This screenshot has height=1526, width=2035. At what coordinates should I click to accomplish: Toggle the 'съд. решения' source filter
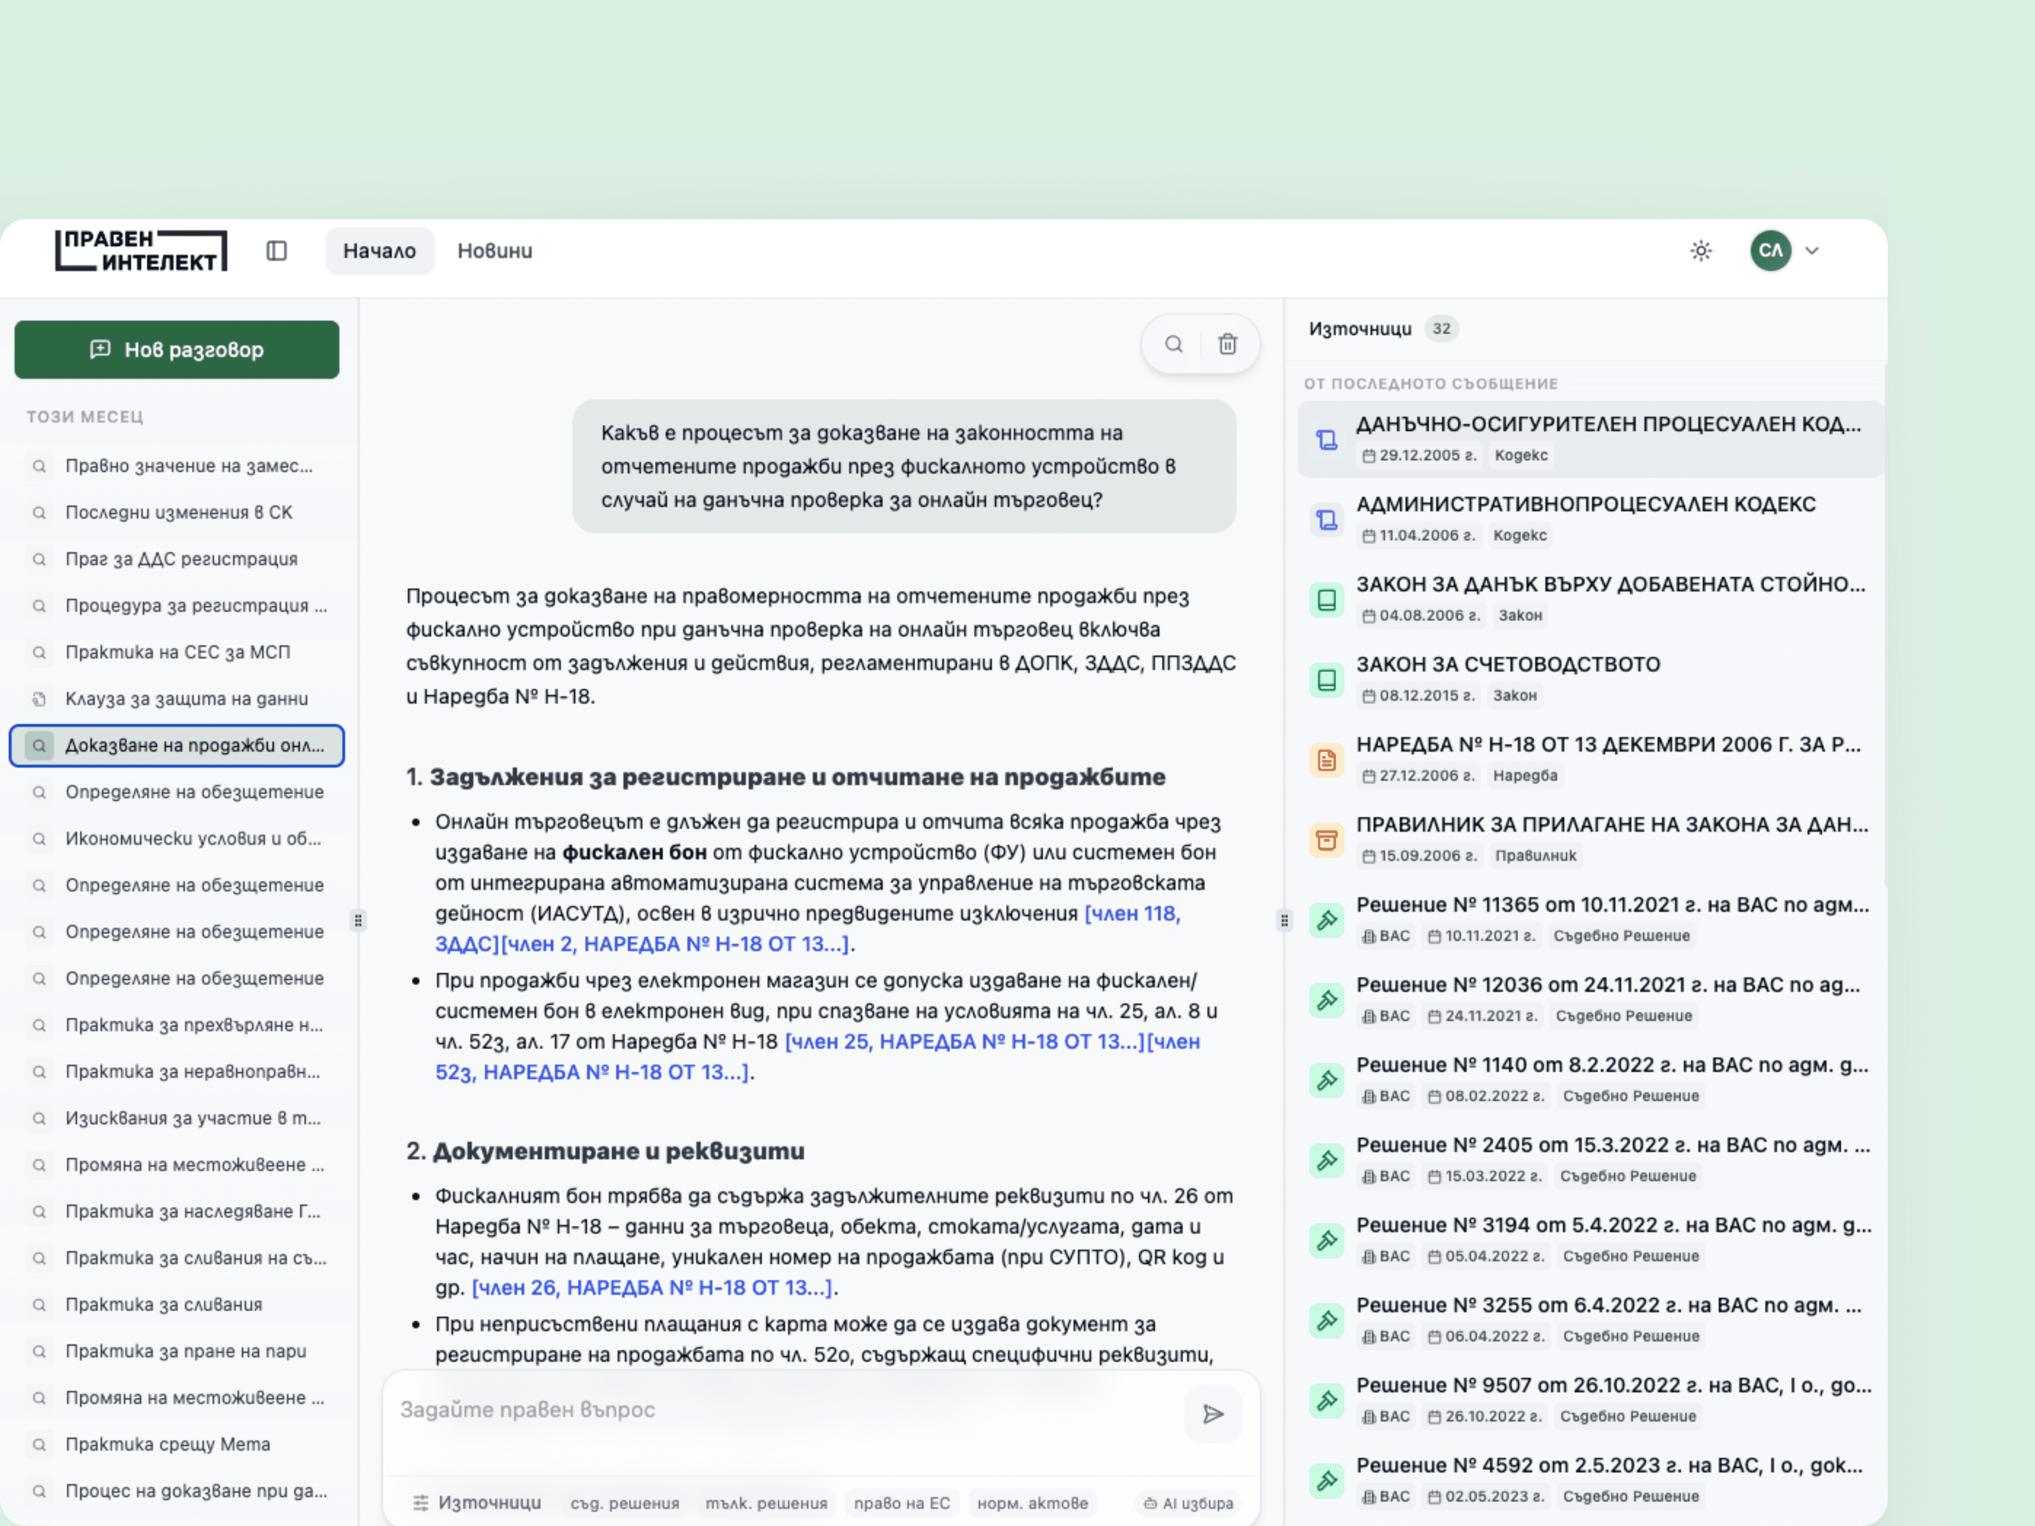pos(625,1503)
